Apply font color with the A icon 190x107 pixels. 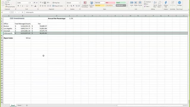[x=35, y=6]
